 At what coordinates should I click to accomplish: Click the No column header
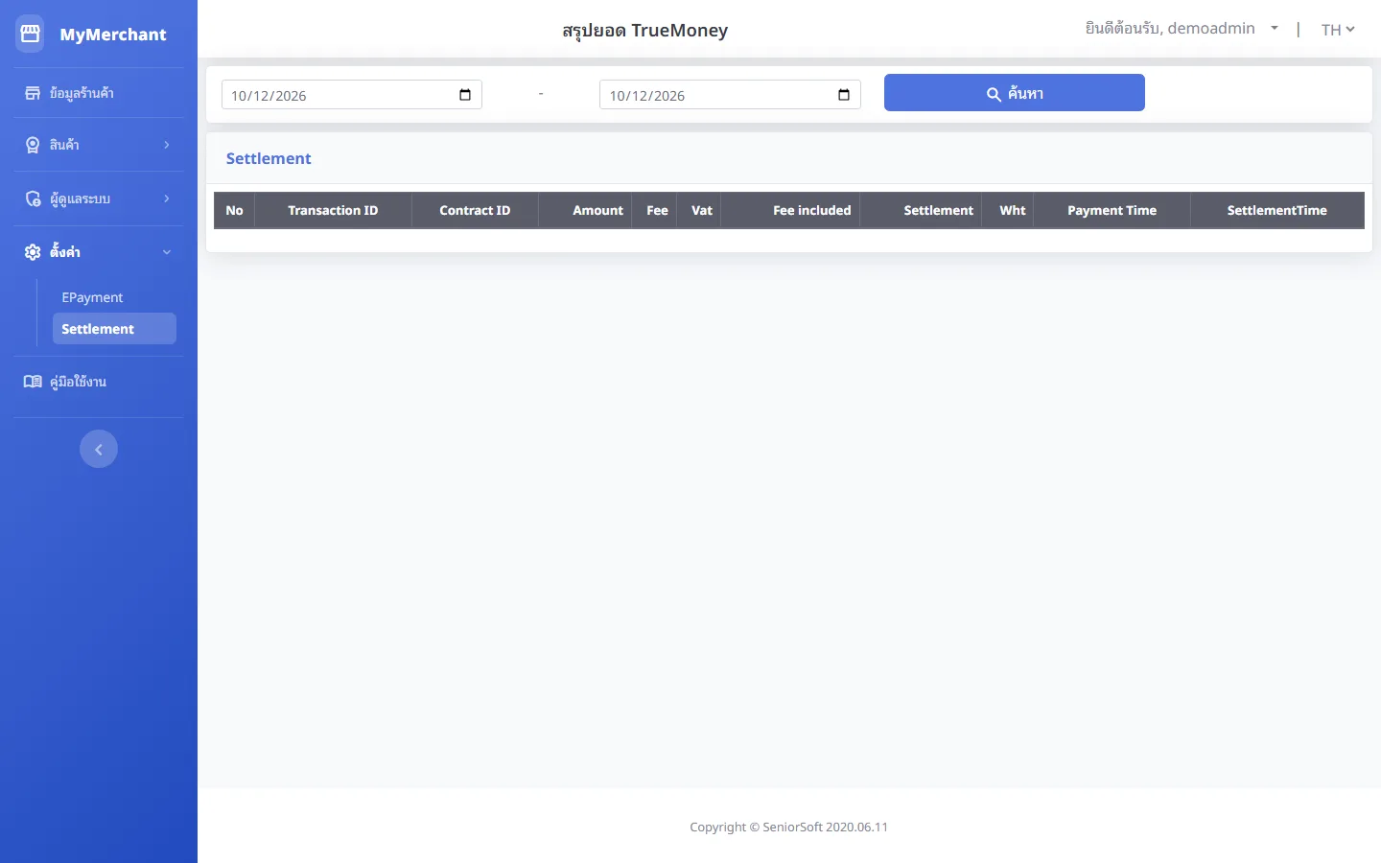(235, 210)
